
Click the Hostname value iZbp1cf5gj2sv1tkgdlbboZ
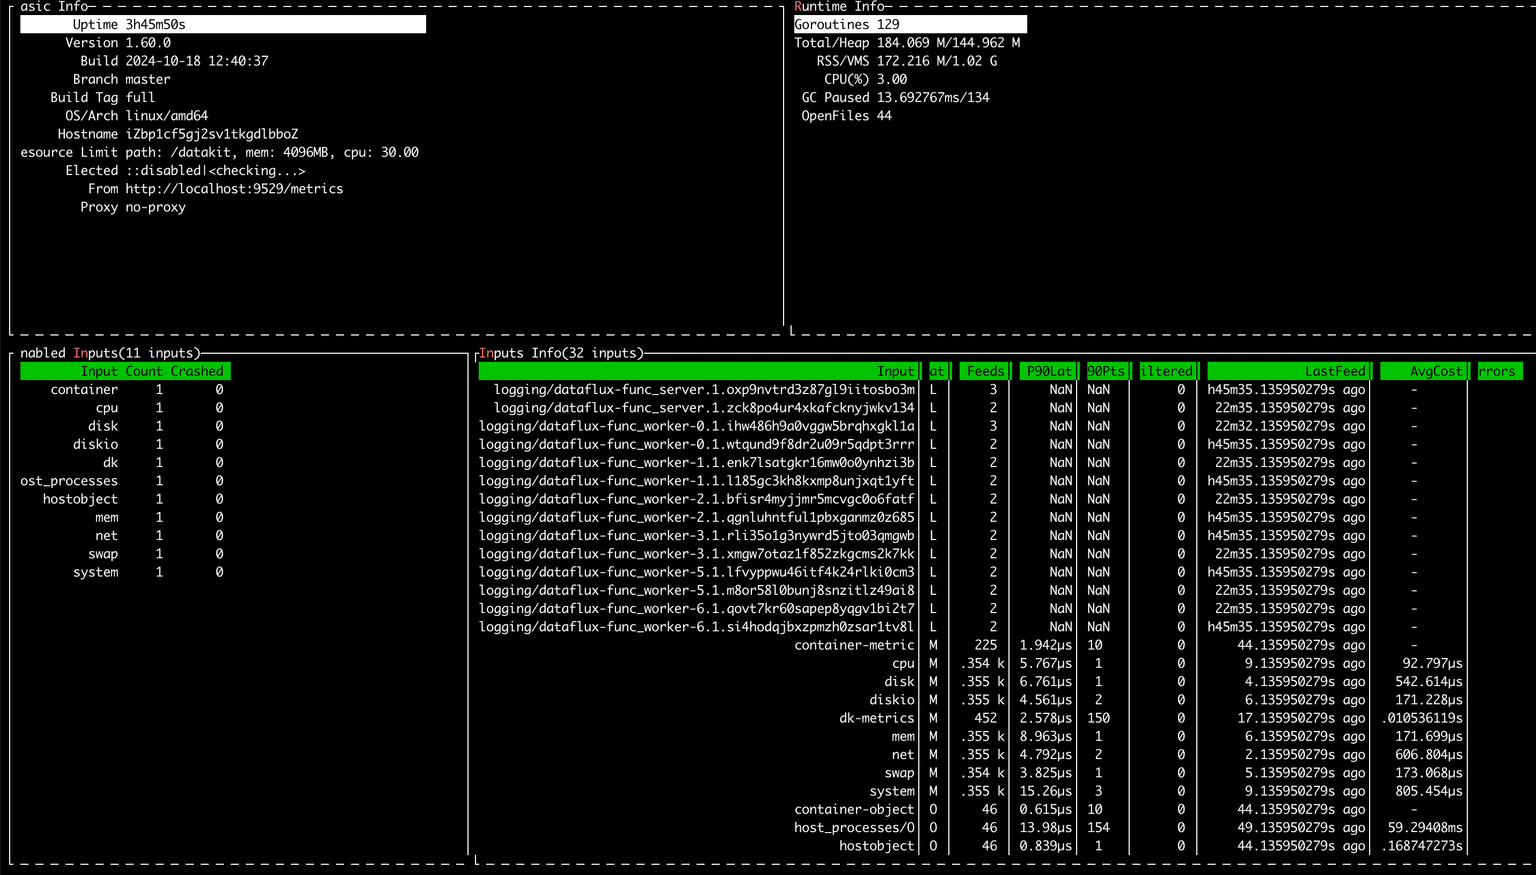click(211, 134)
